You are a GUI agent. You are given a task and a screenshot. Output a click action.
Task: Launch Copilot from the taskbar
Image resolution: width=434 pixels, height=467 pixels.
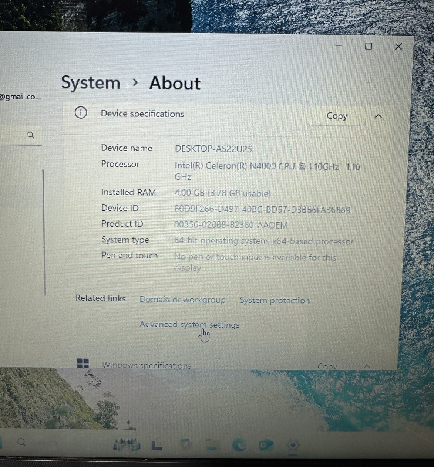click(x=185, y=445)
